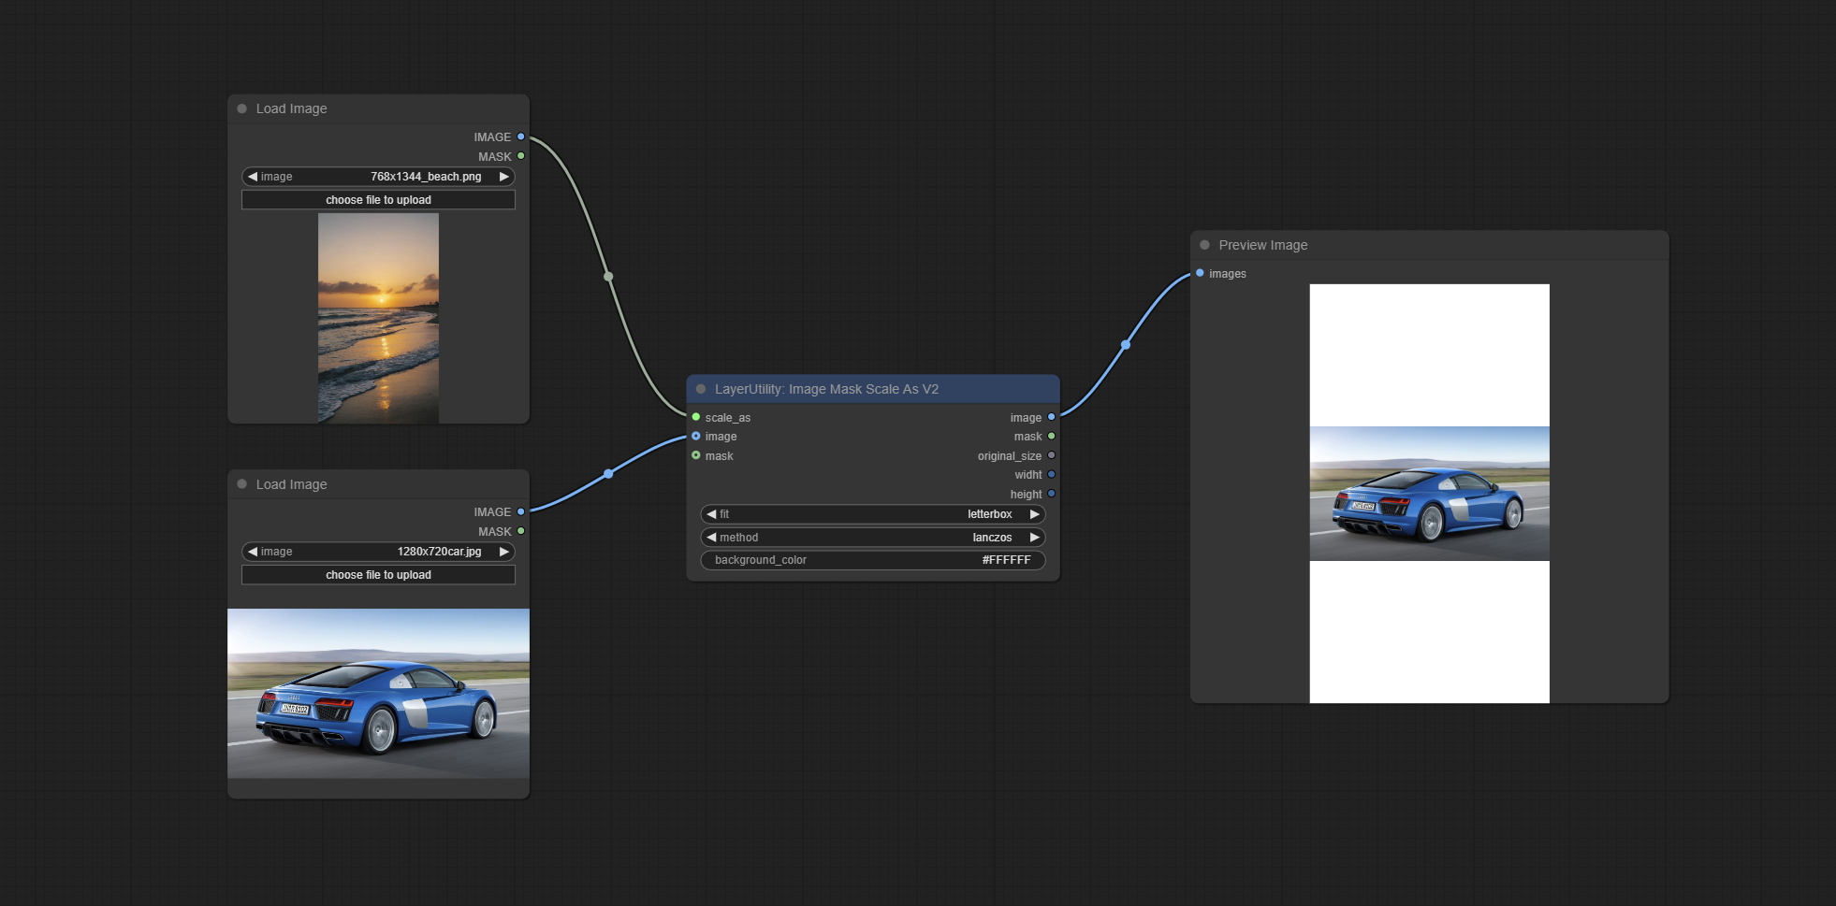Click the next arrow on the fit selector

pos(1034,514)
